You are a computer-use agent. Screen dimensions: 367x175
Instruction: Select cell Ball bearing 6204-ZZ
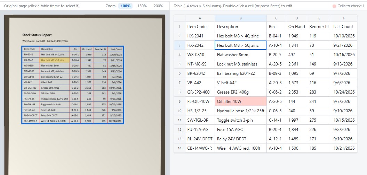pos(241,73)
